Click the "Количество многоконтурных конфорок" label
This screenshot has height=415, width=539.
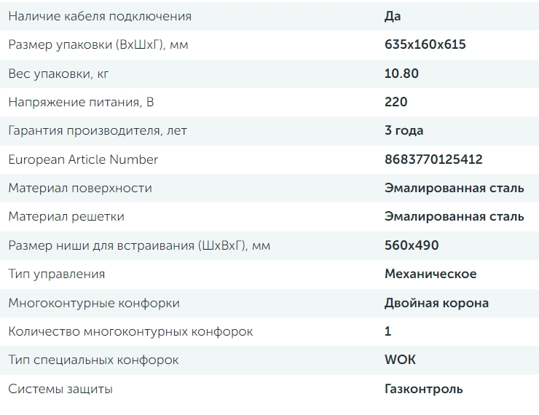click(130, 331)
